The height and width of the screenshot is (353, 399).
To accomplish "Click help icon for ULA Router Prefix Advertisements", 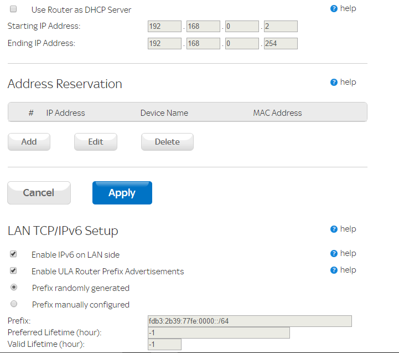I will [334, 270].
